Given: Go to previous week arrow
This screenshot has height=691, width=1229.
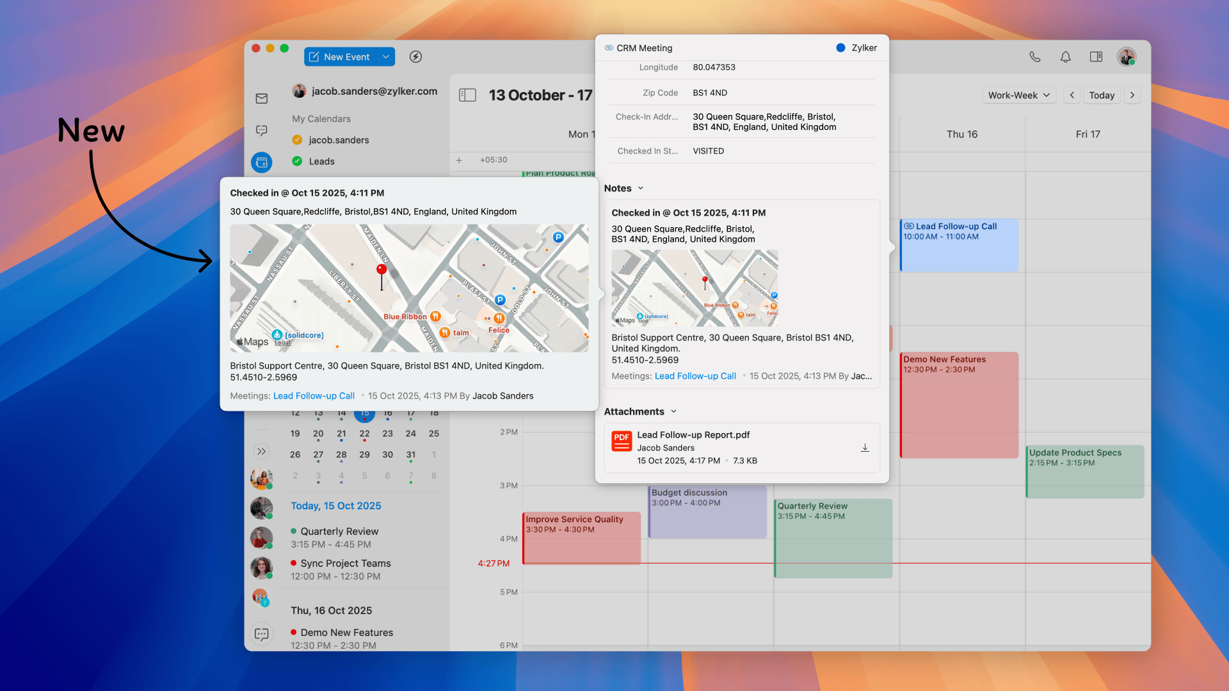Looking at the screenshot, I should coord(1072,95).
